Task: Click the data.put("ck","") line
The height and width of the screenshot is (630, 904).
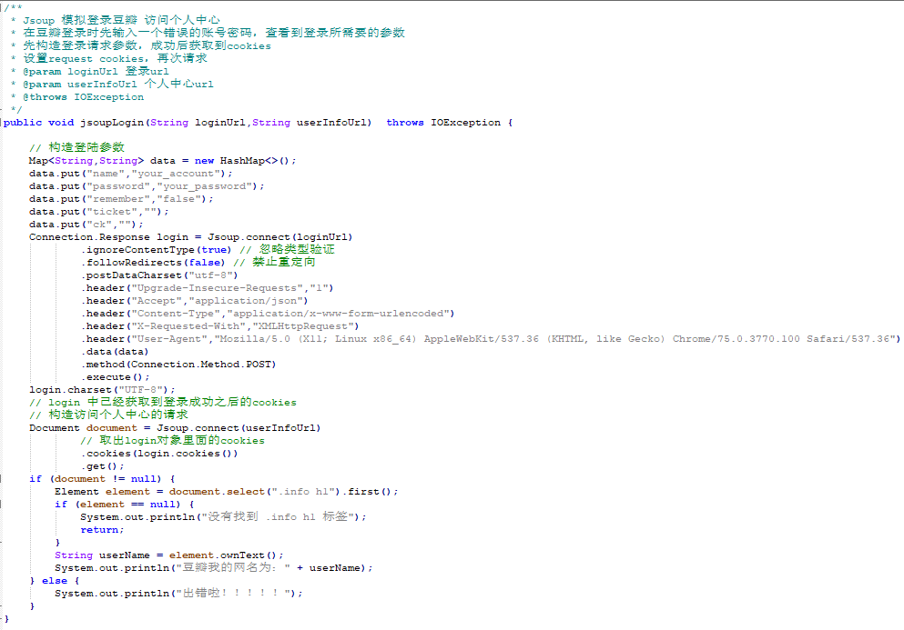Action: 86,224
